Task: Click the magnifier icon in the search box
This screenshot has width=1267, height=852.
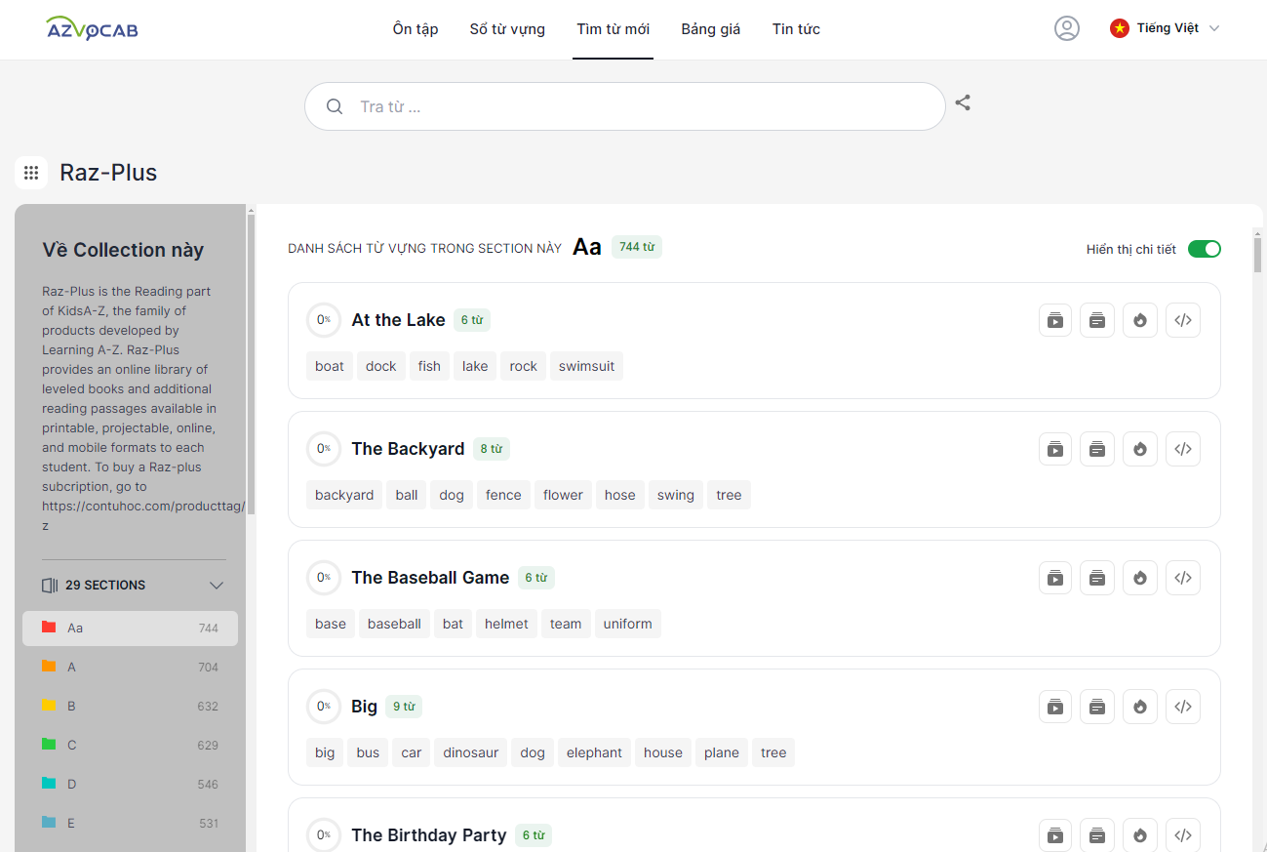Action: [335, 106]
